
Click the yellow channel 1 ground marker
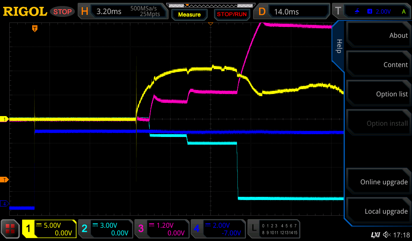click(x=5, y=119)
